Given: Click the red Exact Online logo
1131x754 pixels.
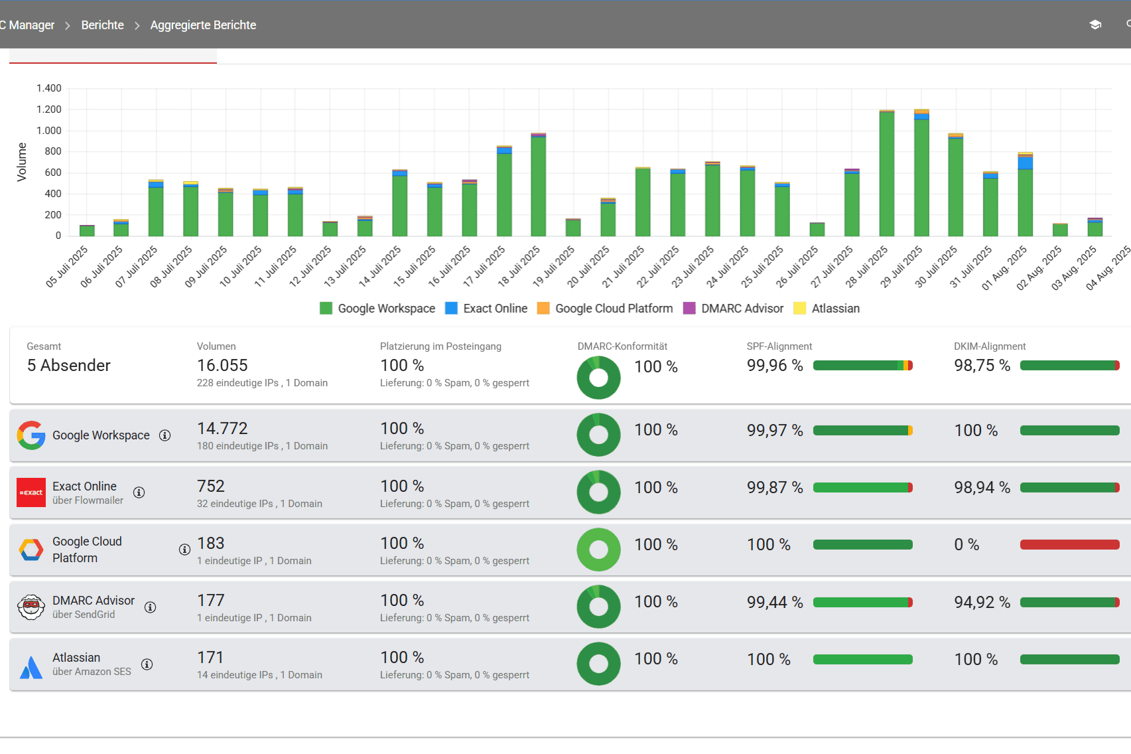Looking at the screenshot, I should (31, 492).
